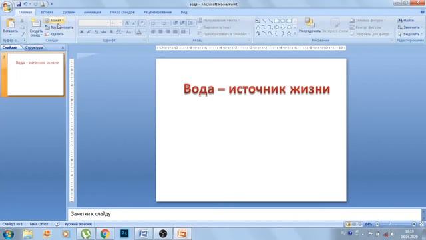Image resolution: width=426 pixels, height=240 pixels.
Task: Click the numbered list icon
Action: 164,23
